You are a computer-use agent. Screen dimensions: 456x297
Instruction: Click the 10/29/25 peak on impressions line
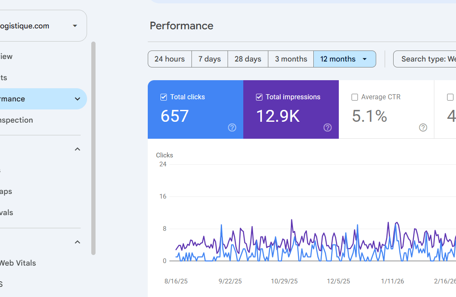(x=292, y=220)
